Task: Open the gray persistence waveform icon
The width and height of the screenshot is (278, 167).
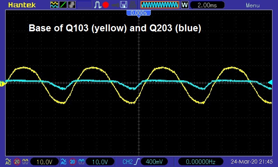Action: [72, 5]
